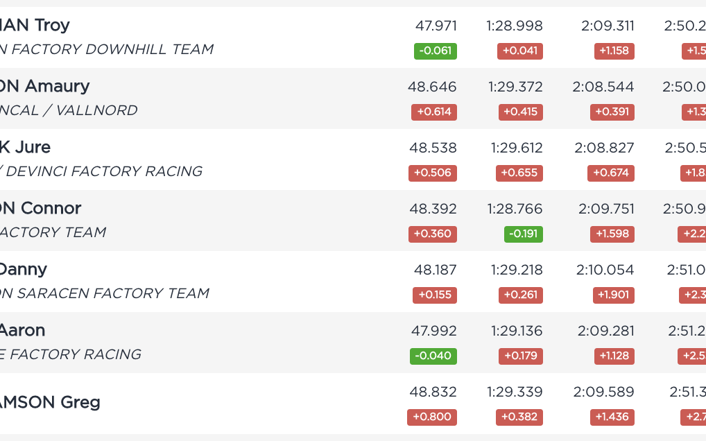Select the rider row for Connor
The height and width of the screenshot is (441, 706).
coord(353,220)
